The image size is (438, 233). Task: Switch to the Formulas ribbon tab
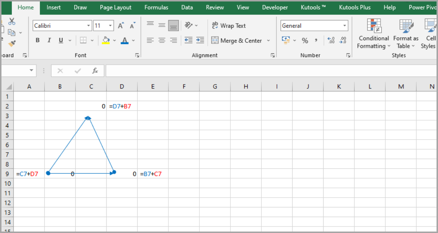[x=156, y=7]
